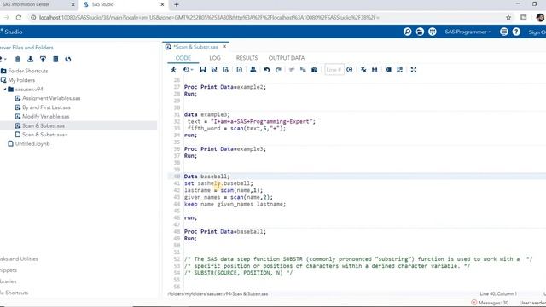
Task: Run the SAS program with the running-man icon
Action: tap(173, 70)
